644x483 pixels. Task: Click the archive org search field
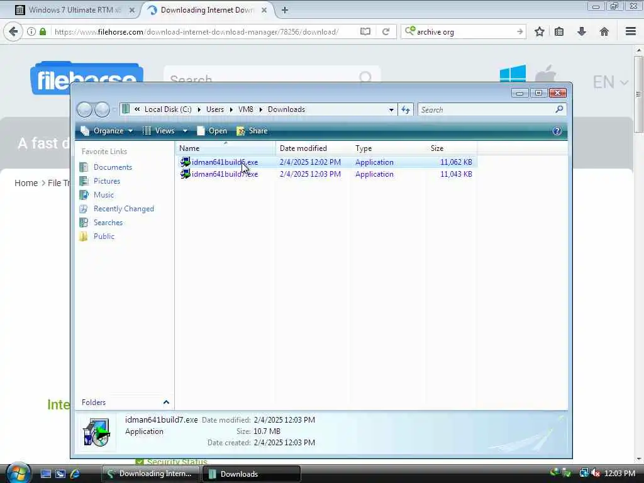pos(464,31)
